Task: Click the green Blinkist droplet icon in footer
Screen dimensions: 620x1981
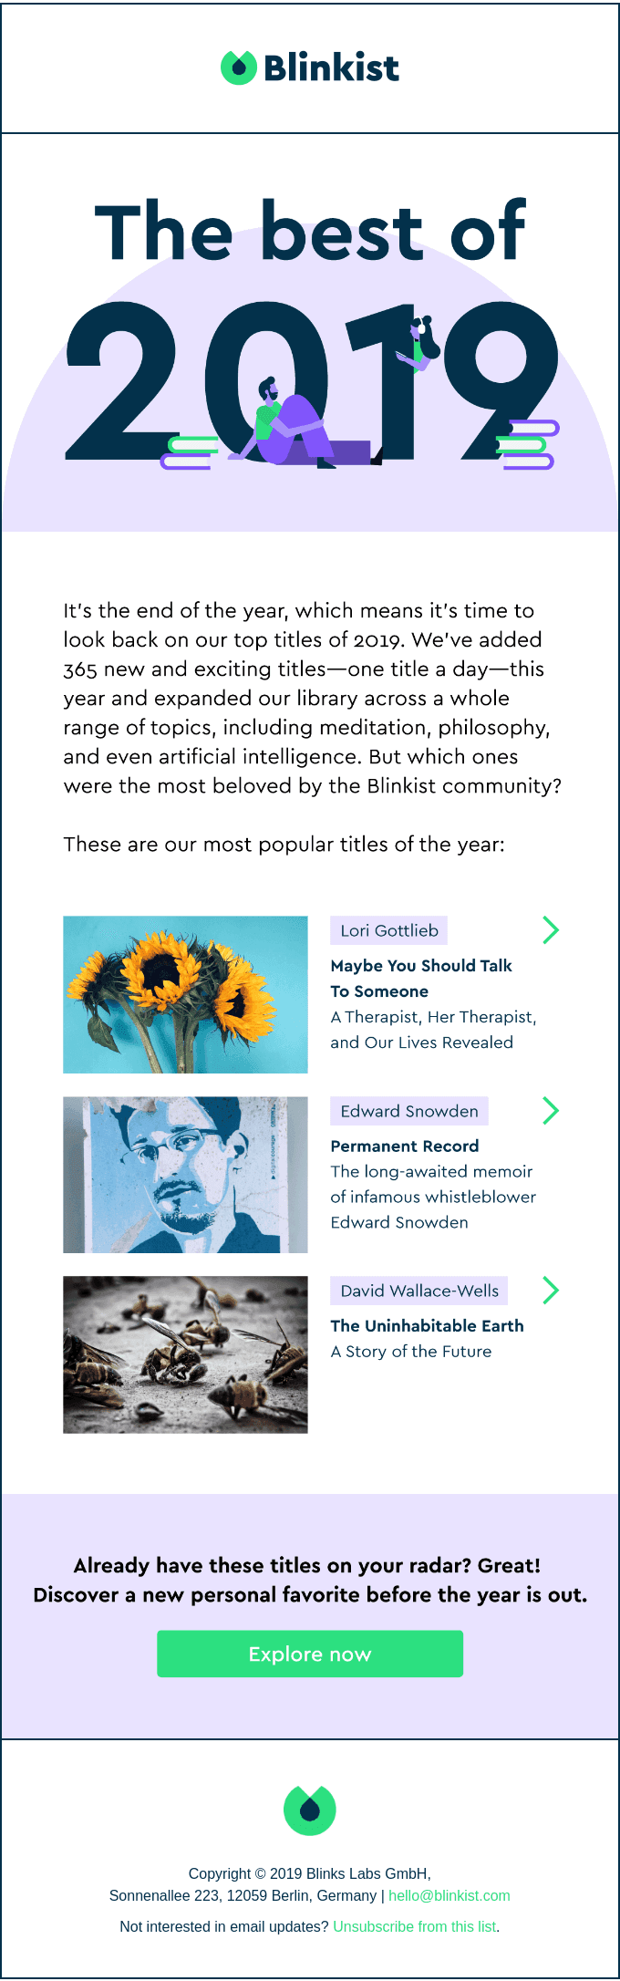Action: coord(310,1810)
